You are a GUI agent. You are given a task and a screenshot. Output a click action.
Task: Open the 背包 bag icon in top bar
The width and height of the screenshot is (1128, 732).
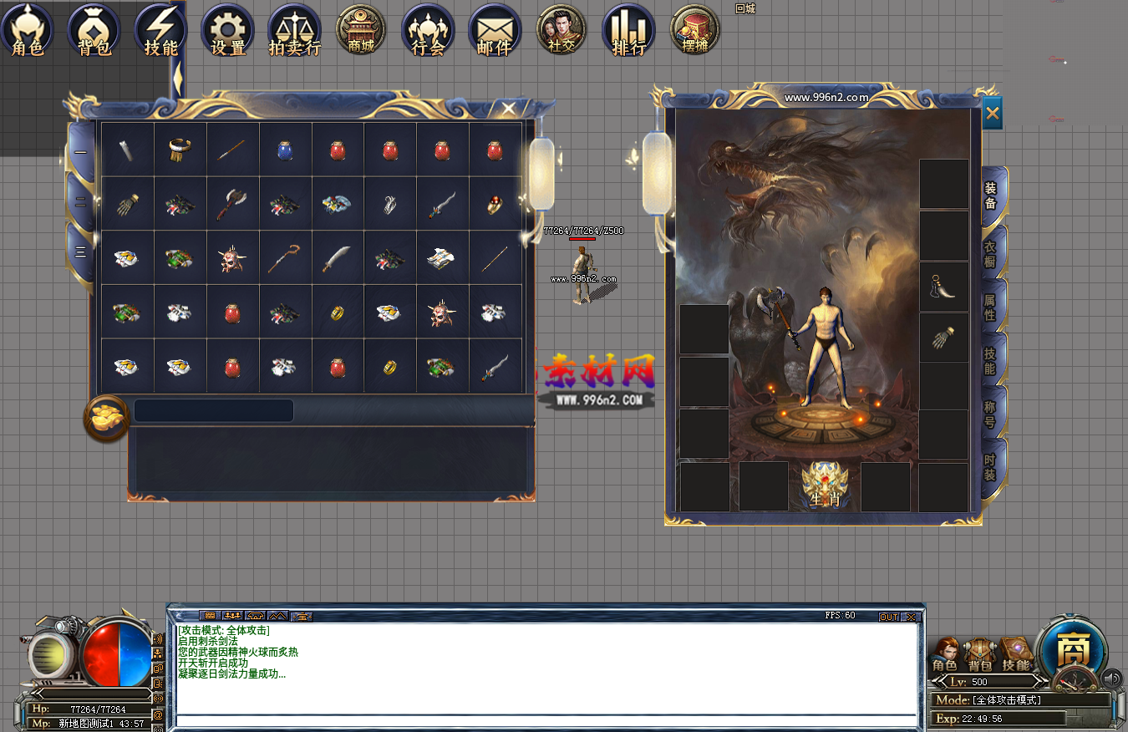94,30
